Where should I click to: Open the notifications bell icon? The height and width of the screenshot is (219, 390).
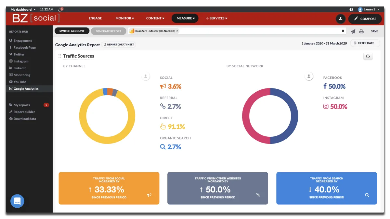coord(60,9)
